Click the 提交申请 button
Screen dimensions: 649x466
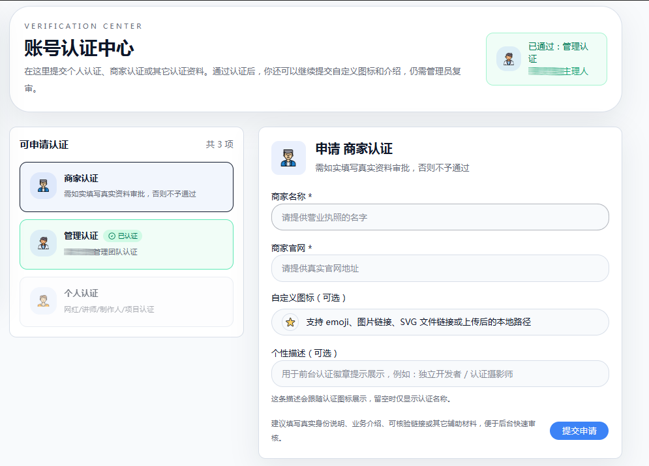(579, 431)
